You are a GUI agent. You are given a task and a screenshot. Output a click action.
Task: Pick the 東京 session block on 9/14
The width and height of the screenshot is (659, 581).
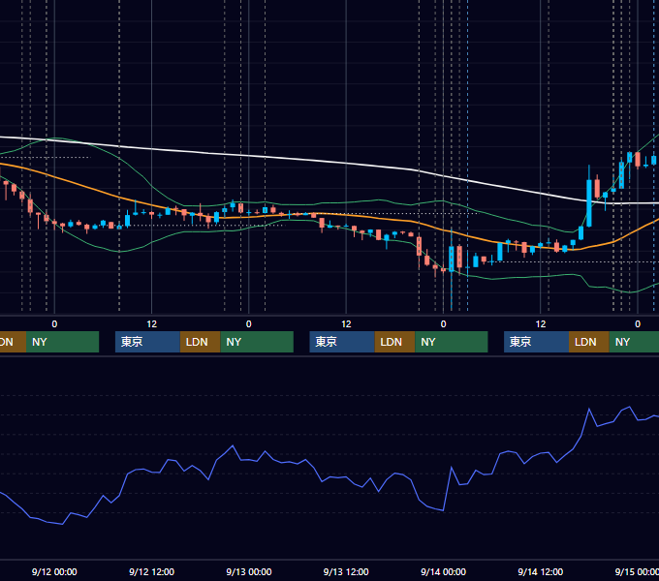536,342
